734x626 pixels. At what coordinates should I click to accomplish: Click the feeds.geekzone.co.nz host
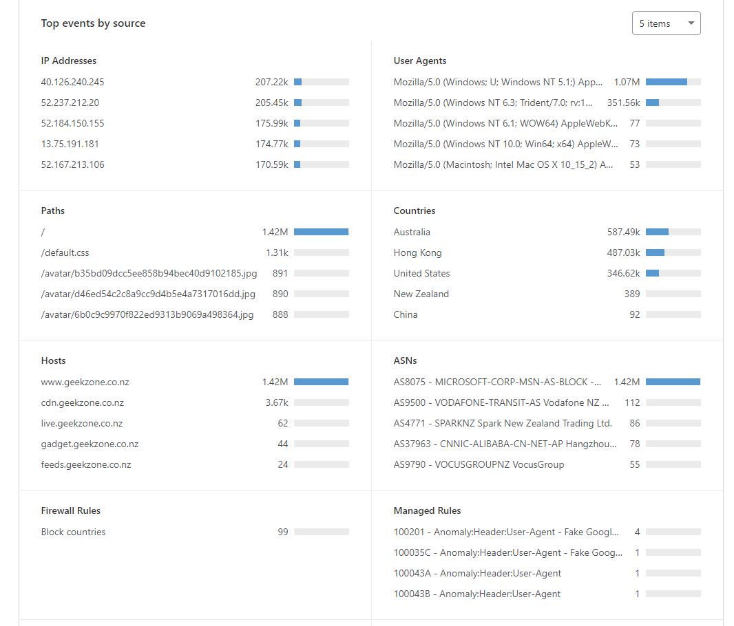click(x=85, y=464)
